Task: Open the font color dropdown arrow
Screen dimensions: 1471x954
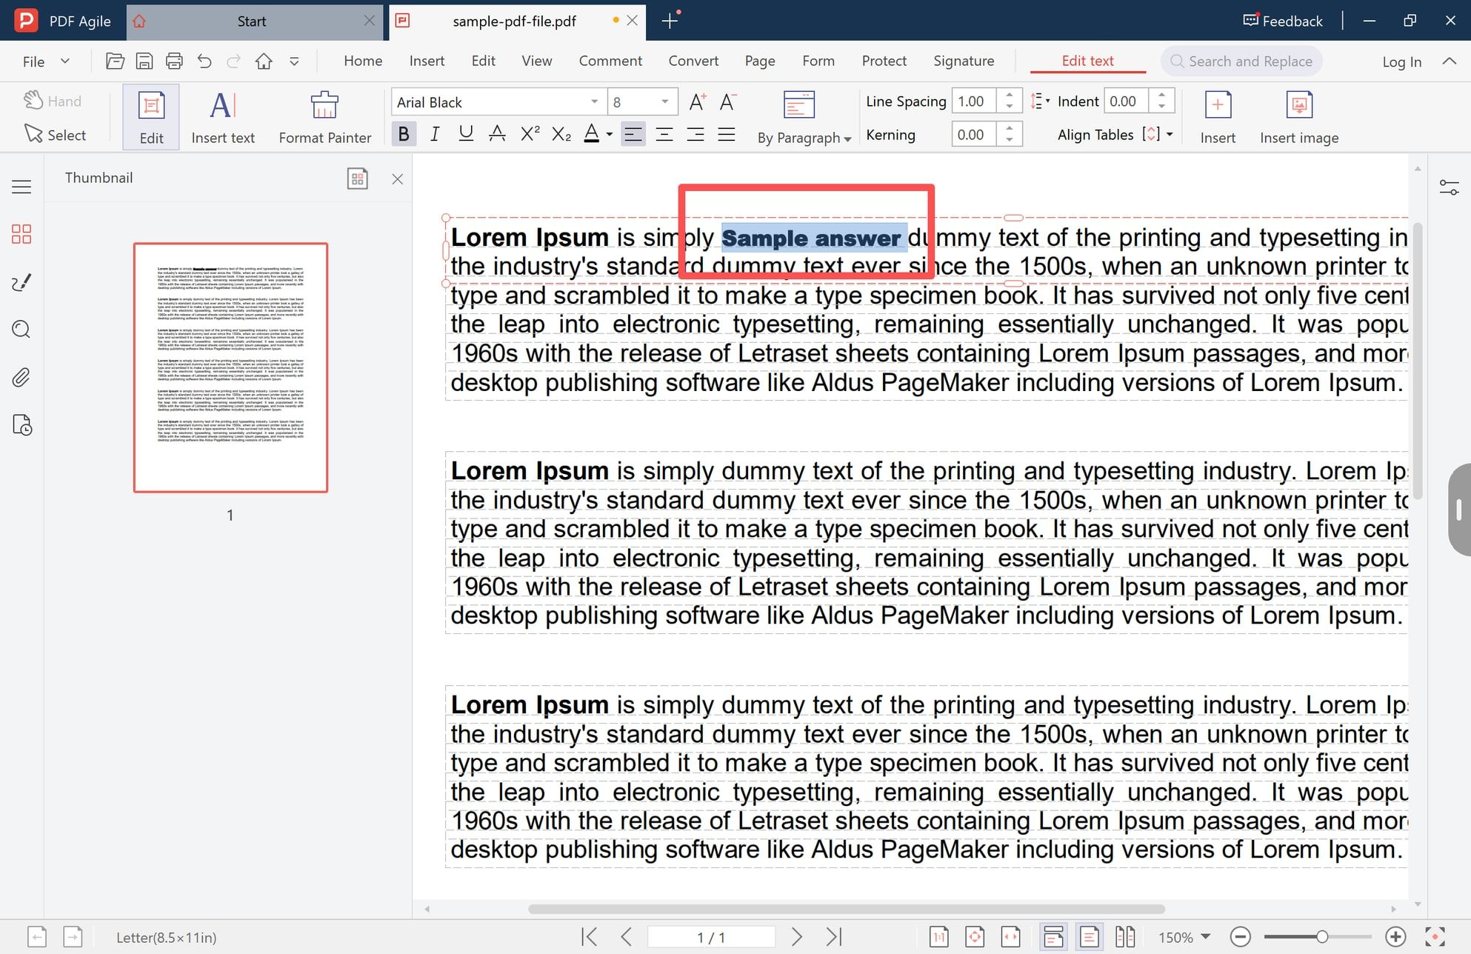Action: coord(610,135)
